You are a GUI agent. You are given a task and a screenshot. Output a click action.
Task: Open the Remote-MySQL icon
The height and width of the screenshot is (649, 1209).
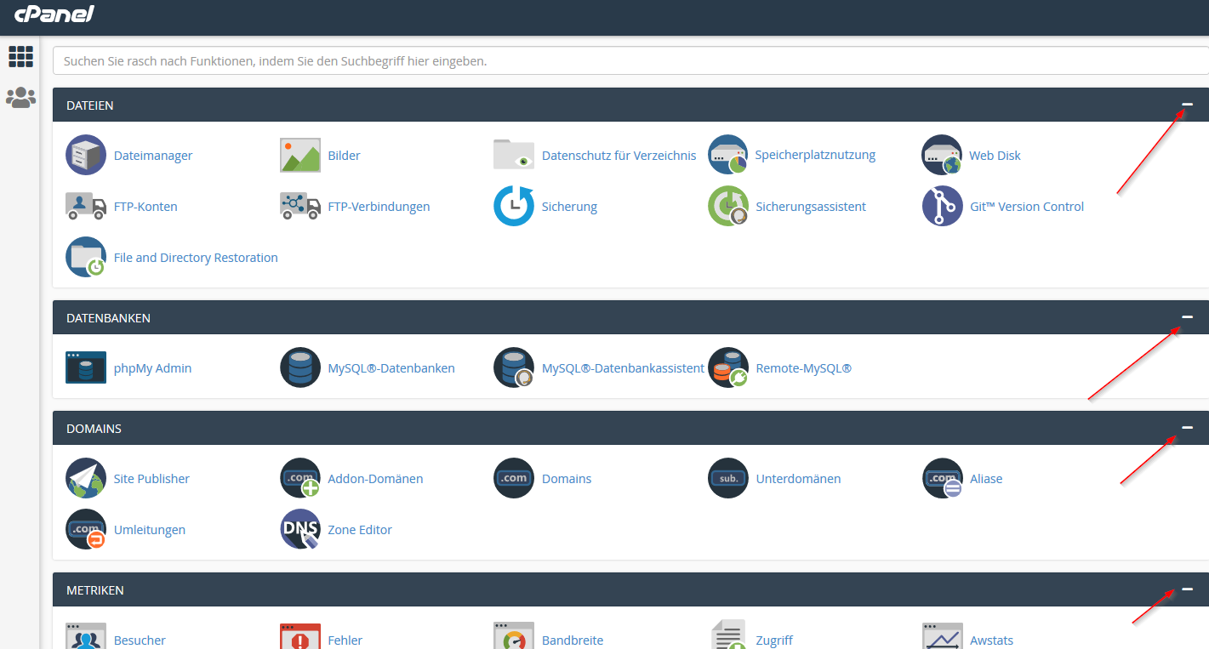[728, 367]
